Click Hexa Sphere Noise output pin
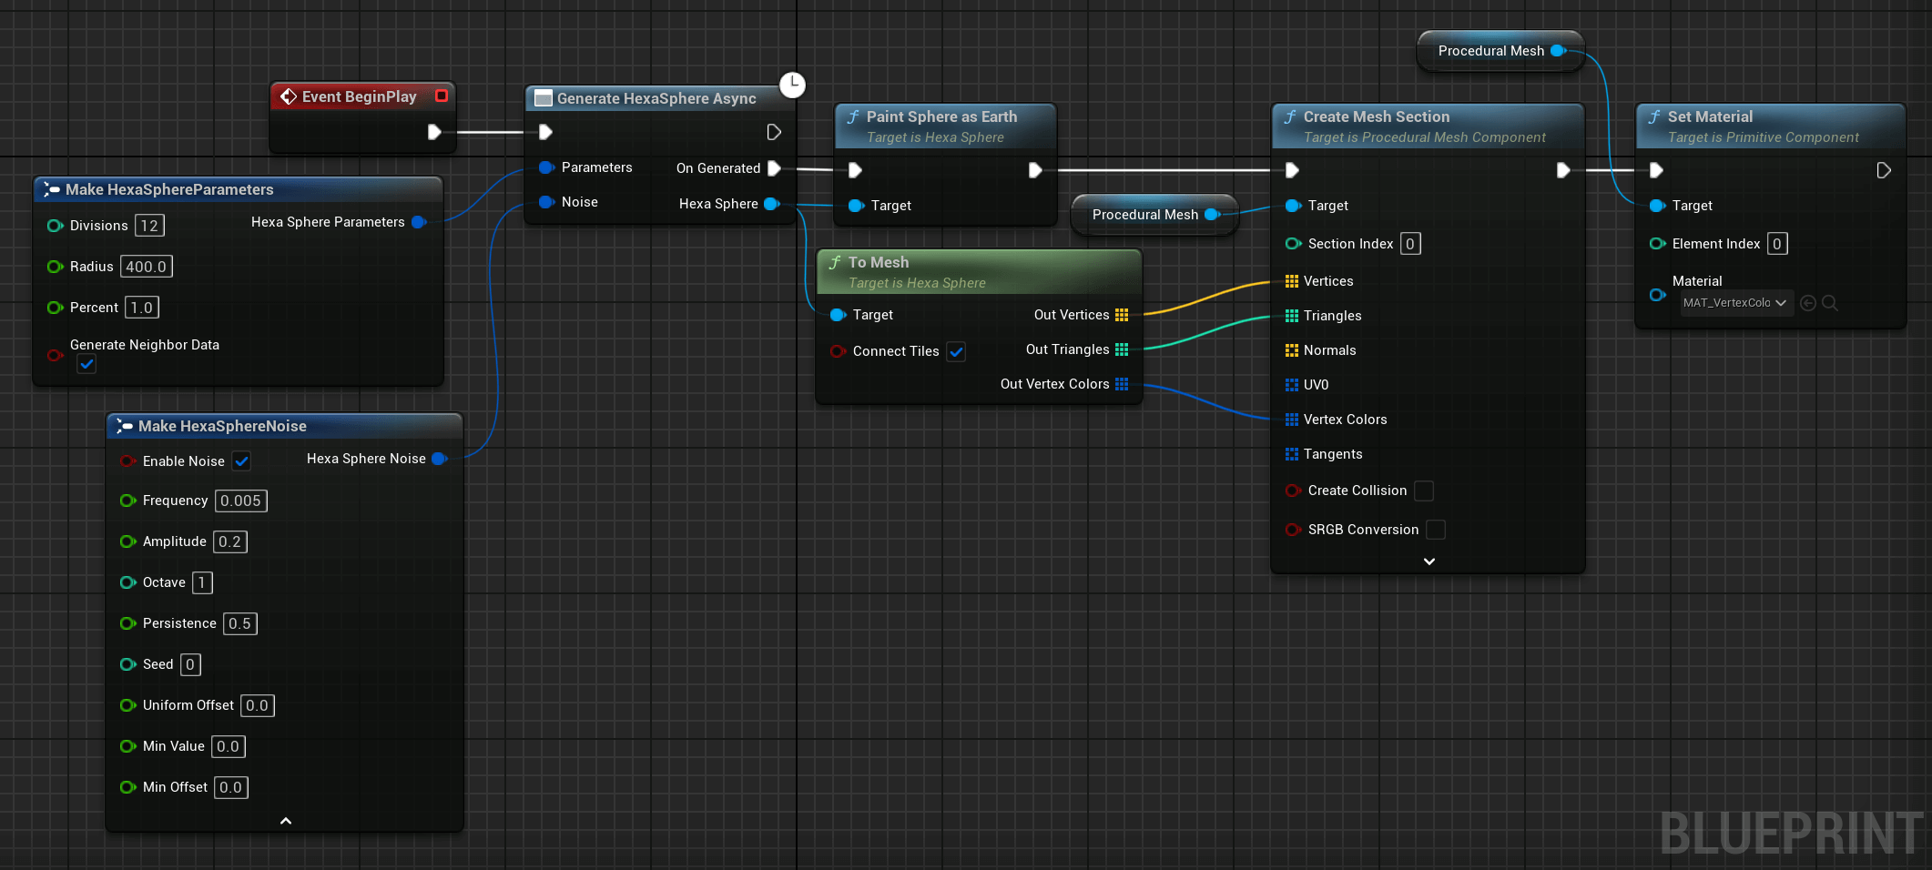This screenshot has height=870, width=1932. pos(440,459)
